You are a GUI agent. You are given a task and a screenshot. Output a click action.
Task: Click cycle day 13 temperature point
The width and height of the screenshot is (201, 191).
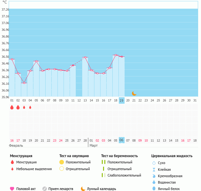[x=85, y=57]
